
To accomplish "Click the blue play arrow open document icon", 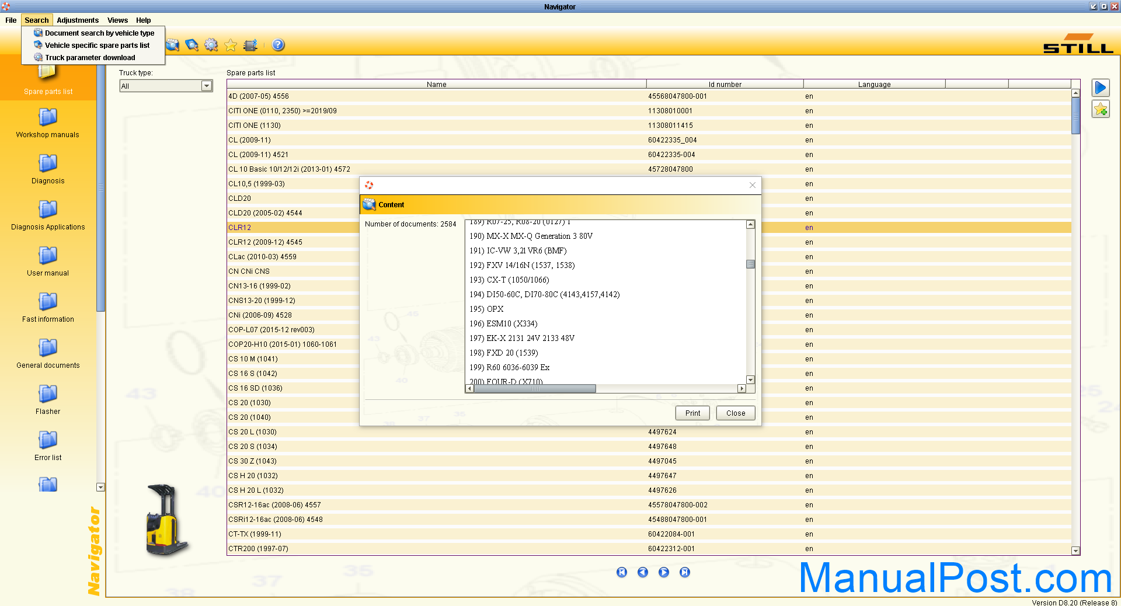I will pos(1101,88).
